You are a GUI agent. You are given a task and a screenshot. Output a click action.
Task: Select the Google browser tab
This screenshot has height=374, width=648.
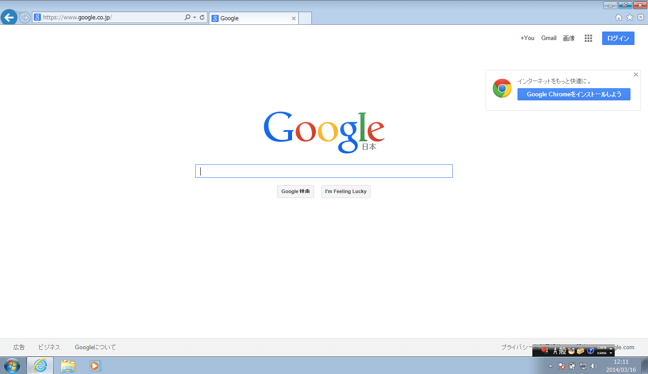pos(253,18)
